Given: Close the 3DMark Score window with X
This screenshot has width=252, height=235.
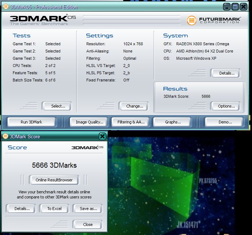Looking at the screenshot, I should 102,137.
